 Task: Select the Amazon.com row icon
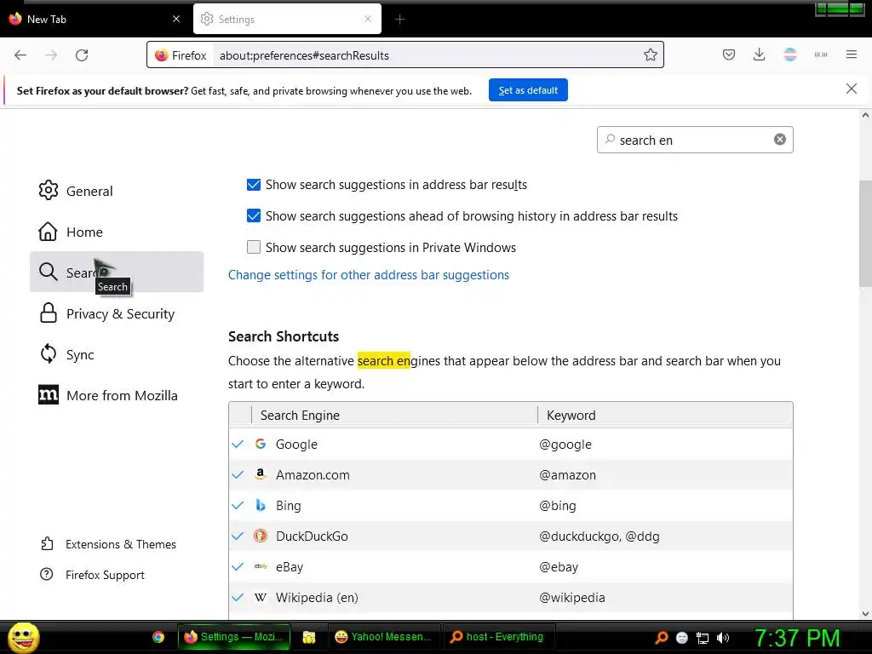click(x=261, y=474)
